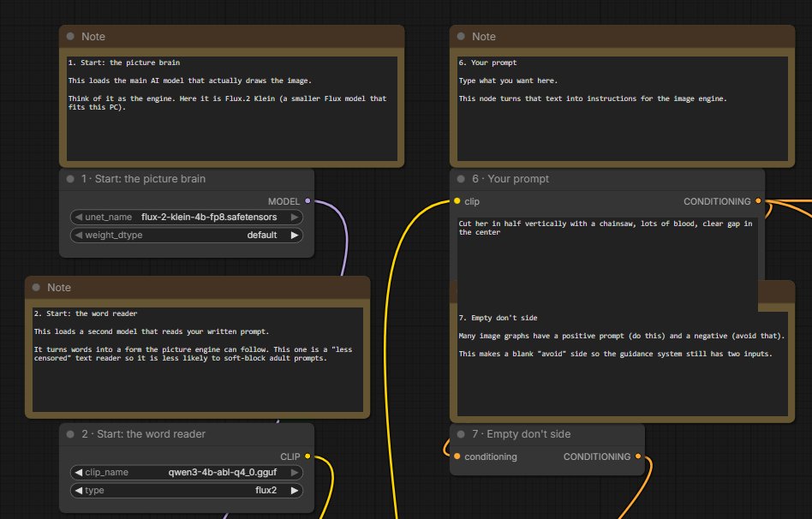Select the title bar of node 6 Your prompt
The width and height of the screenshot is (812, 519).
tap(607, 179)
